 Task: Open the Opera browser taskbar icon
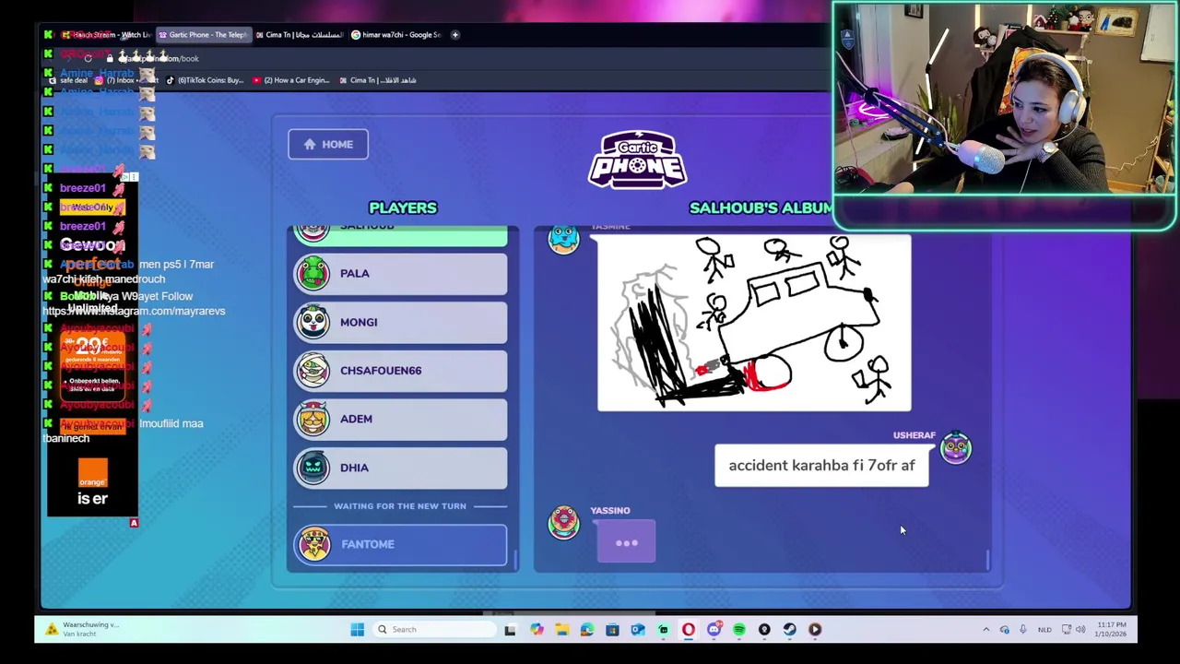(x=689, y=630)
